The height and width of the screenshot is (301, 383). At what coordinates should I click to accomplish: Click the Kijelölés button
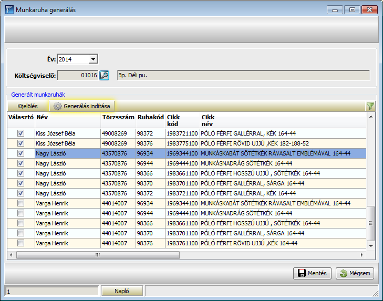[x=28, y=106]
